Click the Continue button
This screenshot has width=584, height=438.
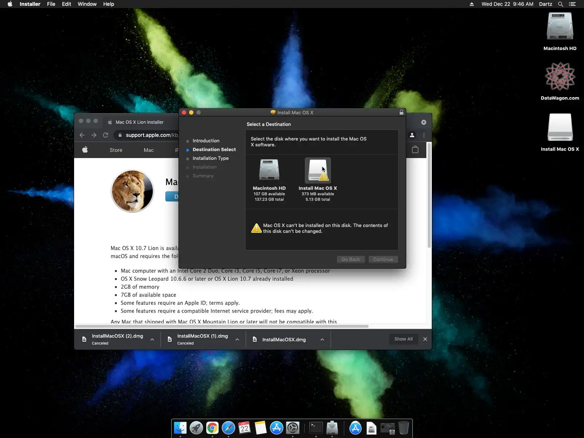tap(383, 259)
